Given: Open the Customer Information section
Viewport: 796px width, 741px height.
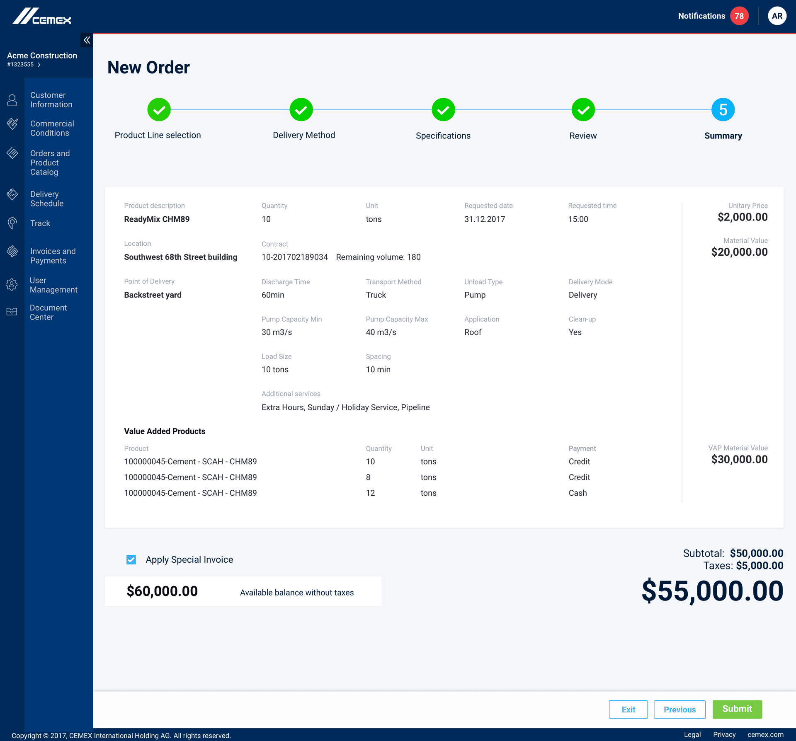Looking at the screenshot, I should pyautogui.click(x=51, y=99).
